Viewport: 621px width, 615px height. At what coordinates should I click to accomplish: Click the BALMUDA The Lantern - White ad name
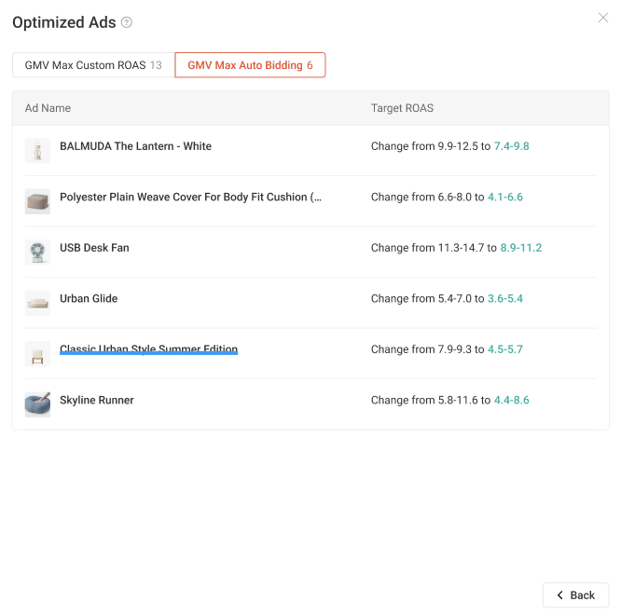coord(135,146)
